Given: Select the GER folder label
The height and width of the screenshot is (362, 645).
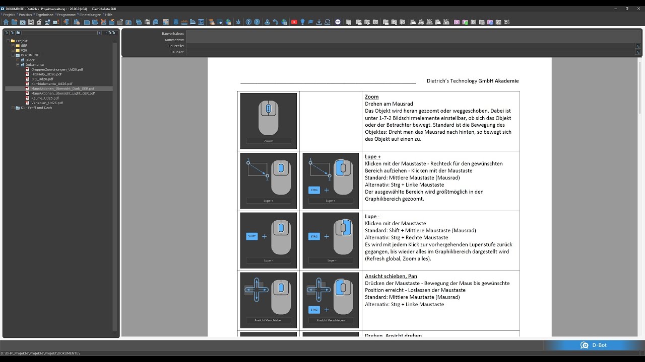Looking at the screenshot, I should pyautogui.click(x=24, y=46).
